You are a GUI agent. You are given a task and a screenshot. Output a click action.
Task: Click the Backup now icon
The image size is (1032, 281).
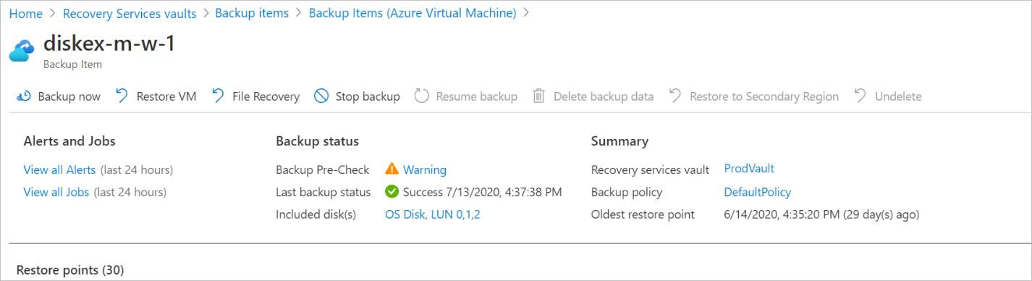tap(23, 96)
